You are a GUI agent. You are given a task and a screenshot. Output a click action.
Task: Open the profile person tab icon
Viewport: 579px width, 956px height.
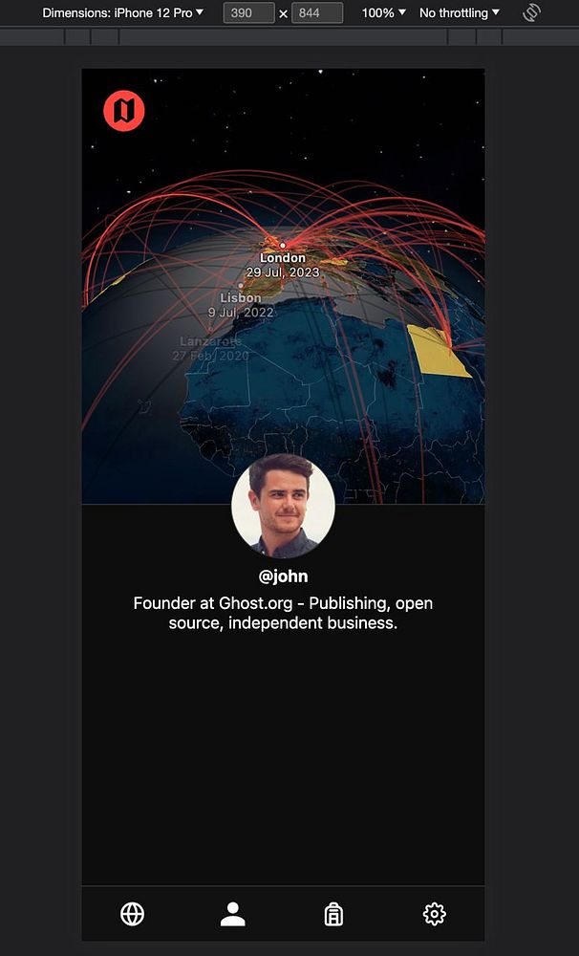coord(233,914)
